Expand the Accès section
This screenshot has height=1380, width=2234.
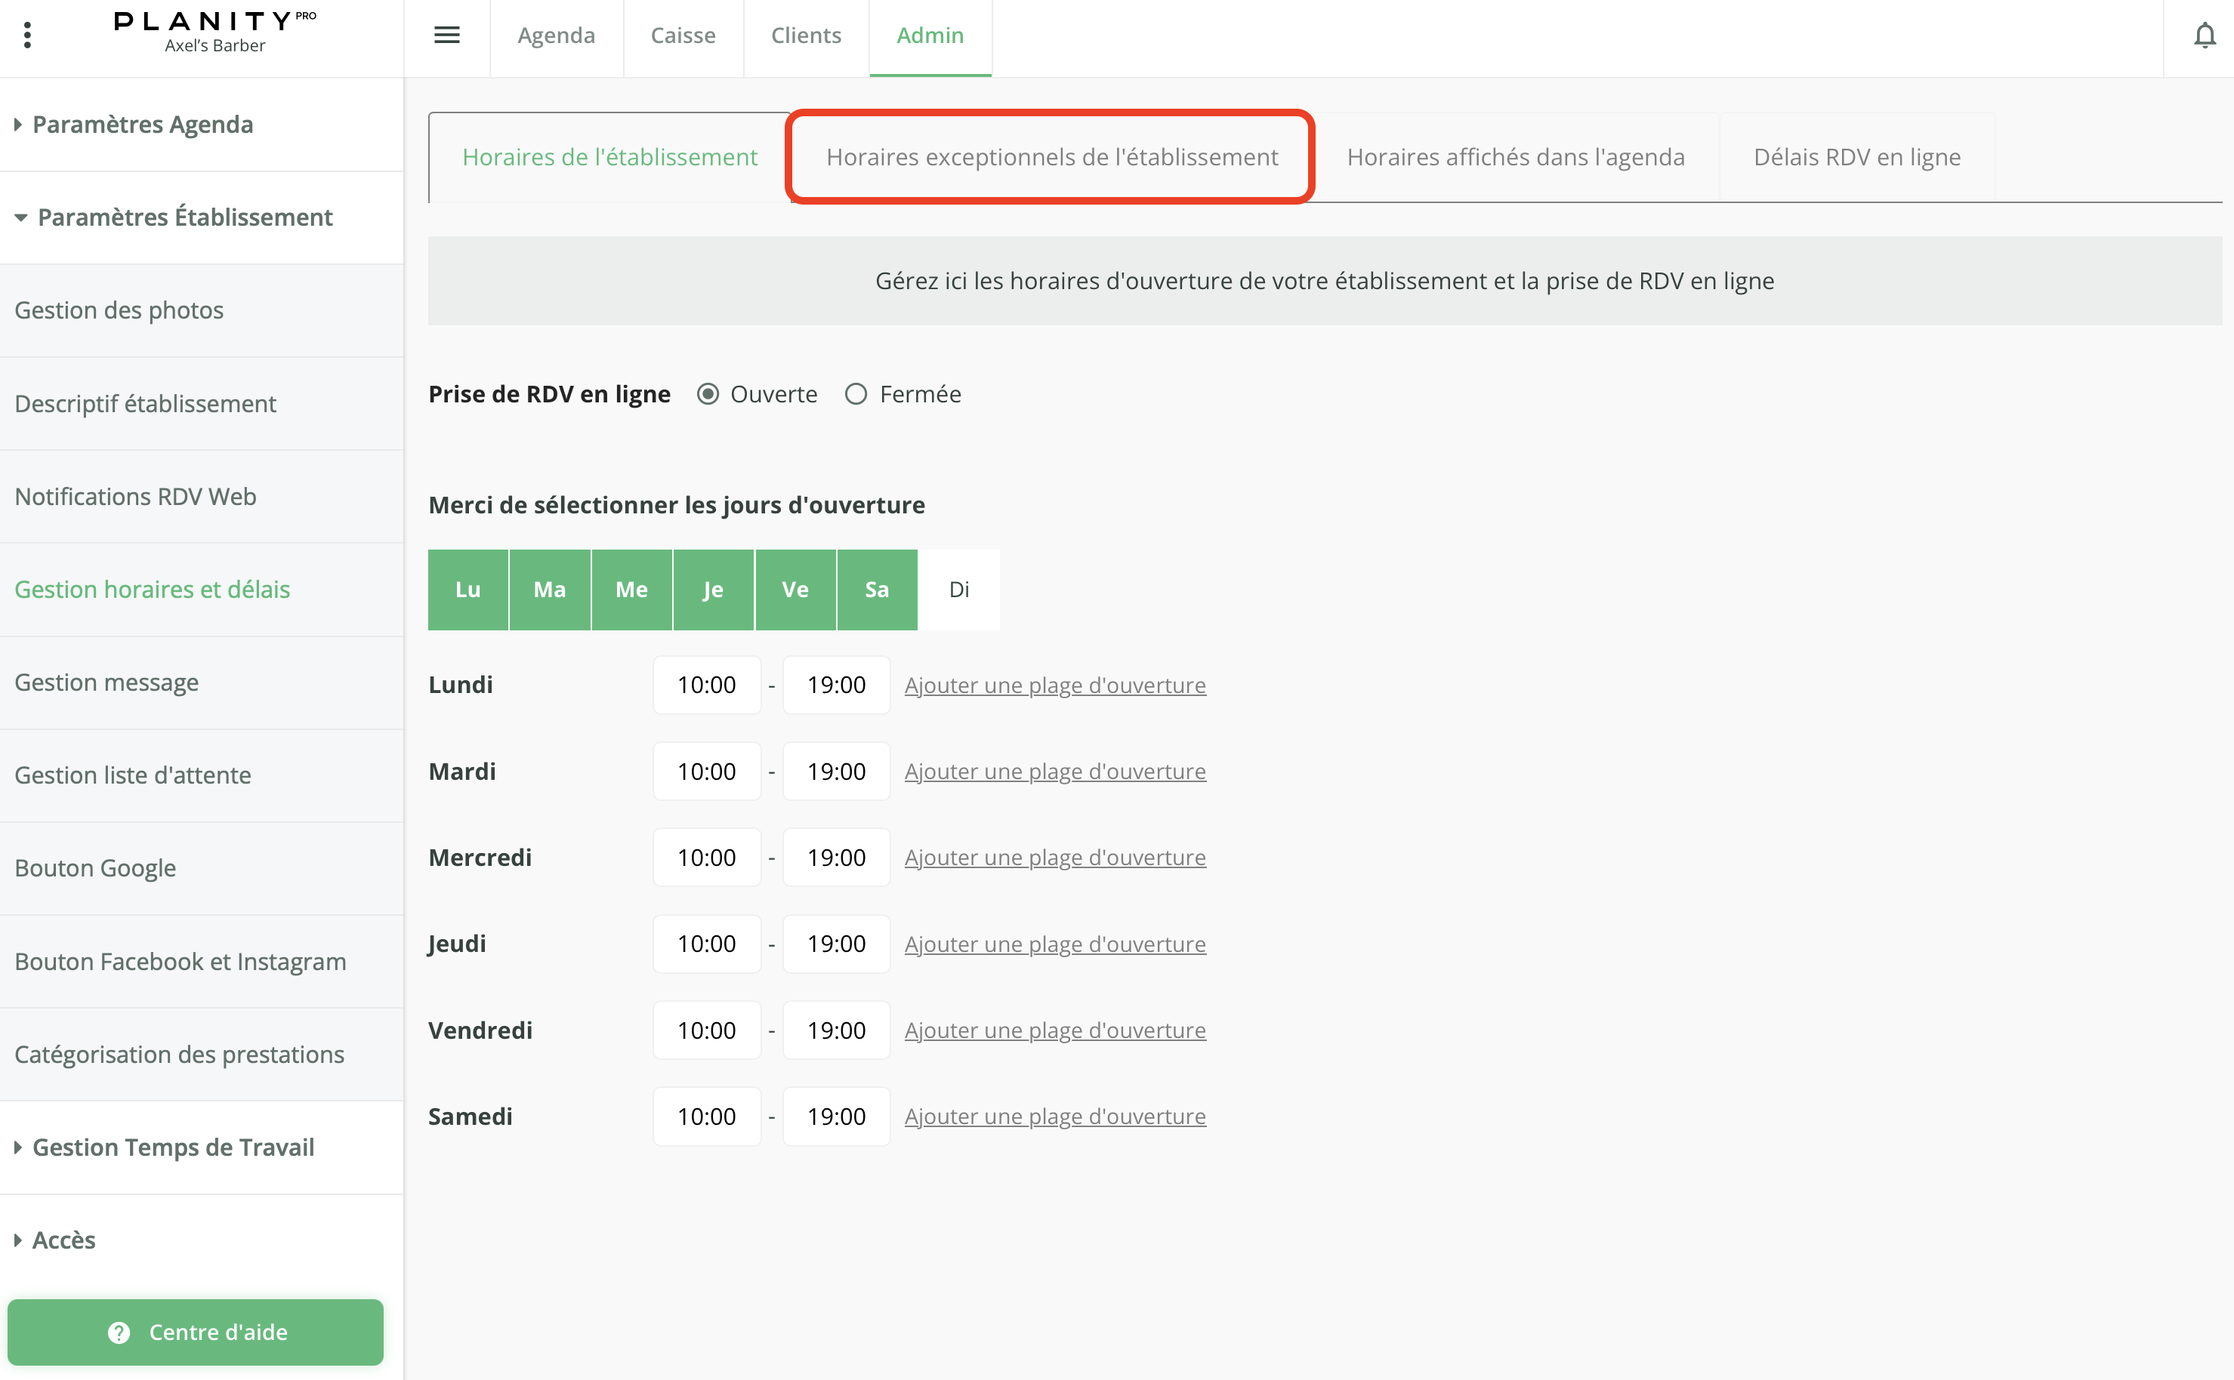click(x=63, y=1240)
